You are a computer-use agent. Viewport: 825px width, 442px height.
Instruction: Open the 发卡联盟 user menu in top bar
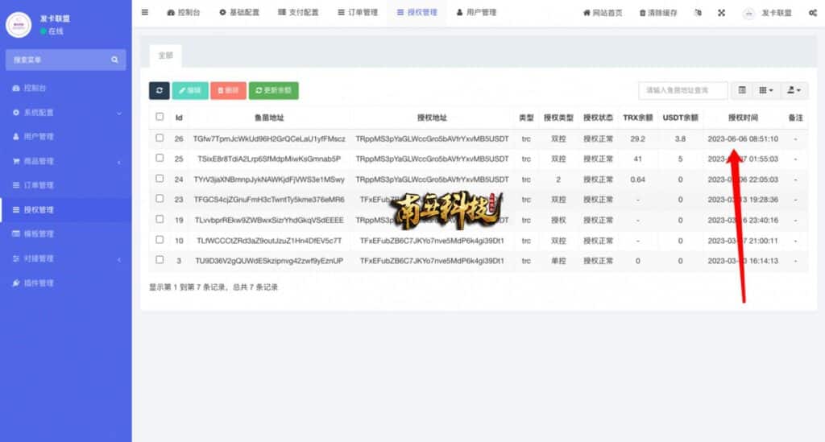[x=767, y=13]
